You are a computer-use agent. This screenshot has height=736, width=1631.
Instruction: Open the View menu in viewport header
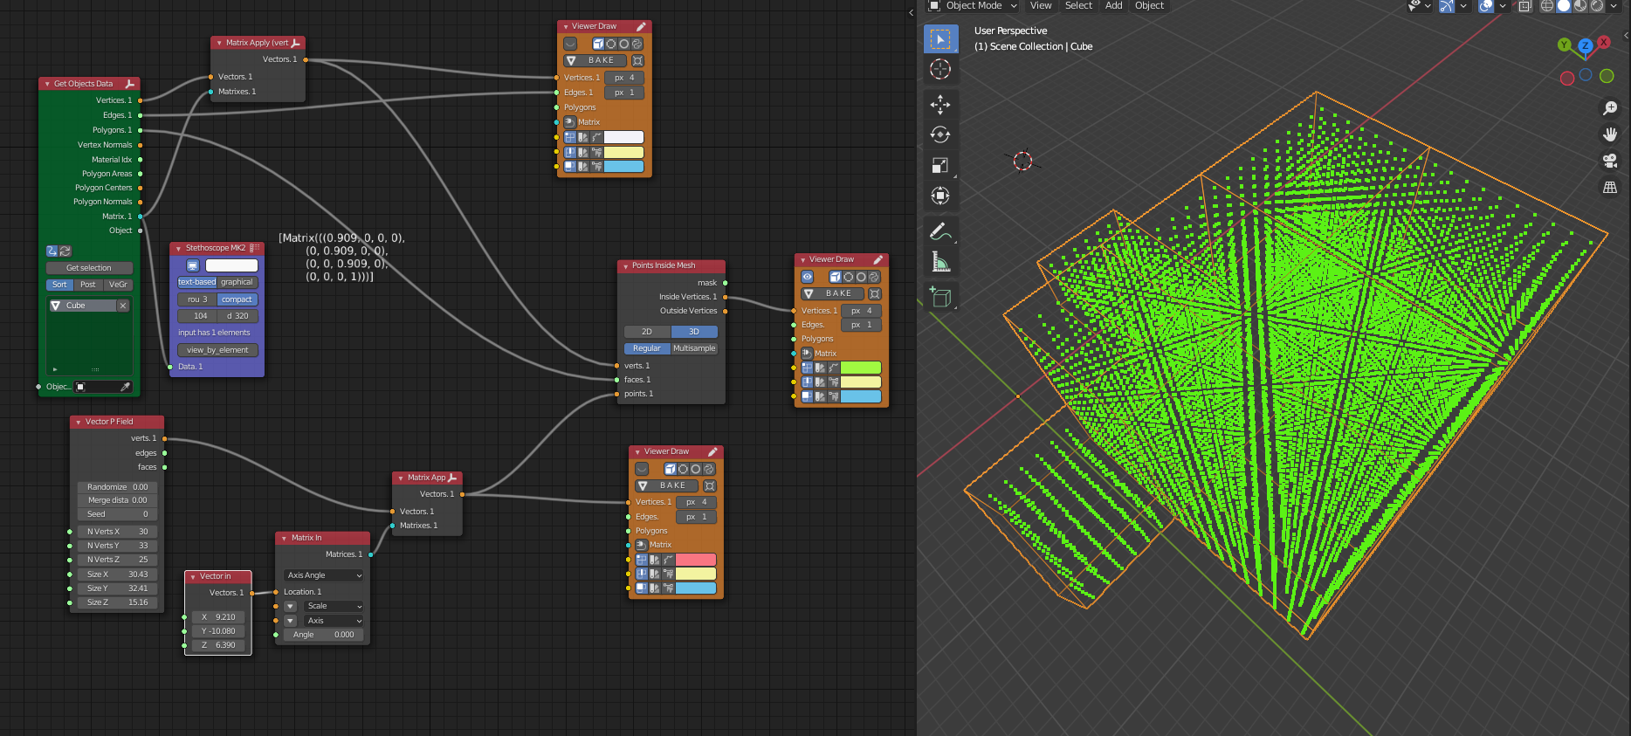(1041, 6)
